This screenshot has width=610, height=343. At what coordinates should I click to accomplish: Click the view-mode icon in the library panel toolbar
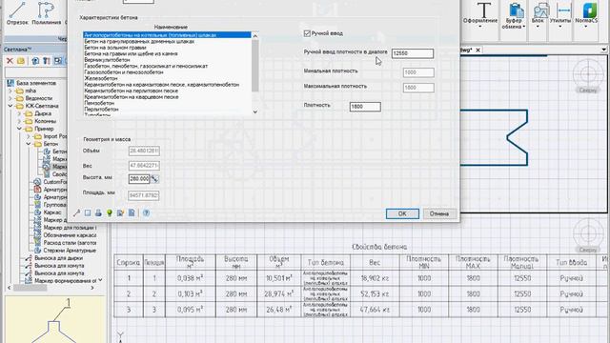[58, 61]
